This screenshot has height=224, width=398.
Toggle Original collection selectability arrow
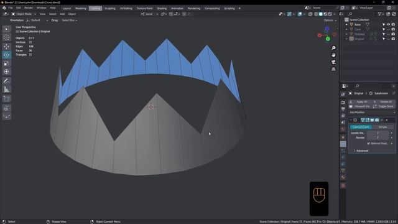pos(384,39)
